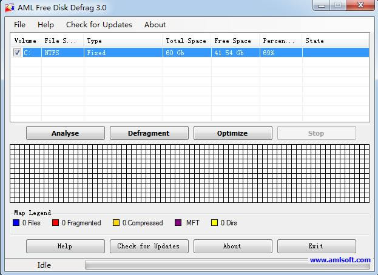Click the Type column header
Screen dimensions: 378x275
[x=123, y=41]
